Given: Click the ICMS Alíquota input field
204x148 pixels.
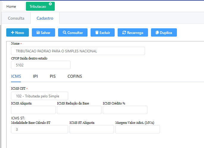Looking at the screenshot, I should pos(33,110).
